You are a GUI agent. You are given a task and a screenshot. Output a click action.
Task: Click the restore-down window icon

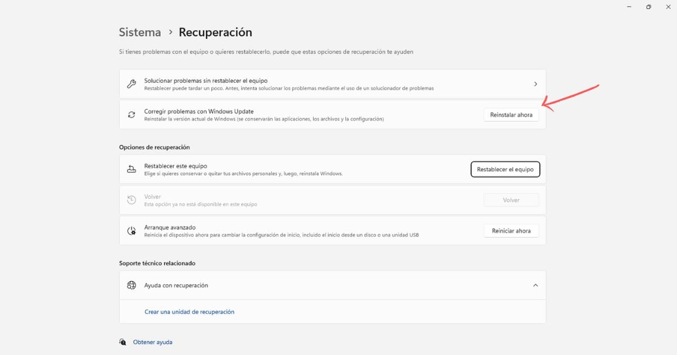pos(649,7)
